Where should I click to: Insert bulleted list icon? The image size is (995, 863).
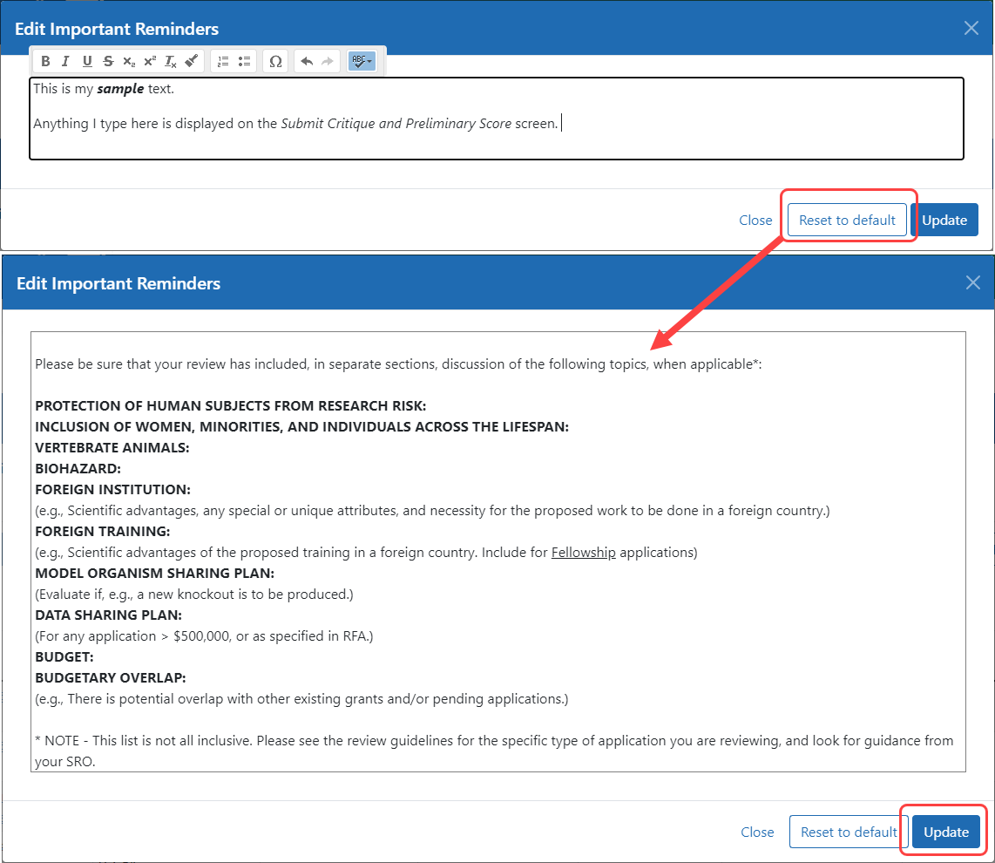coord(244,61)
